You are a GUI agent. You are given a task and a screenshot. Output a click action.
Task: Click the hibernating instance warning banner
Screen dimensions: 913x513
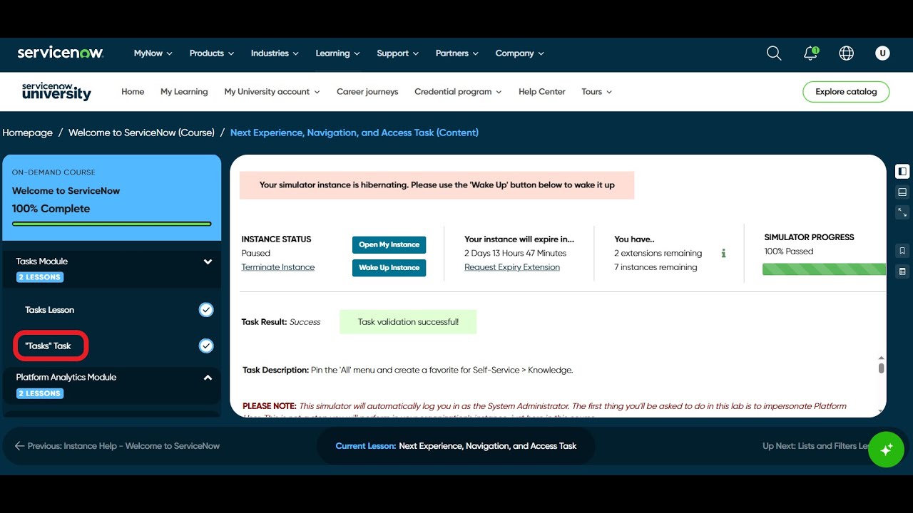coord(437,185)
